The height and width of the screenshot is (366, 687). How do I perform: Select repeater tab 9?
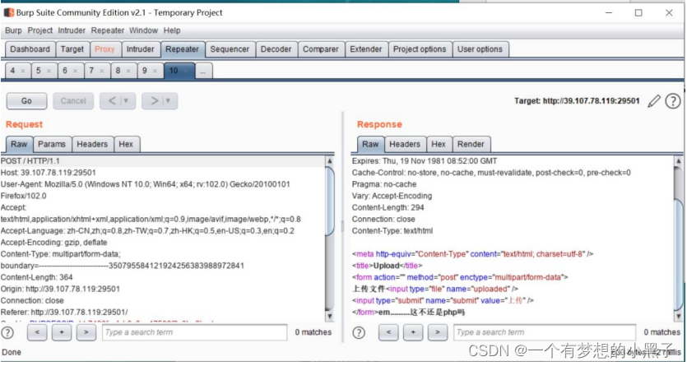(145, 71)
